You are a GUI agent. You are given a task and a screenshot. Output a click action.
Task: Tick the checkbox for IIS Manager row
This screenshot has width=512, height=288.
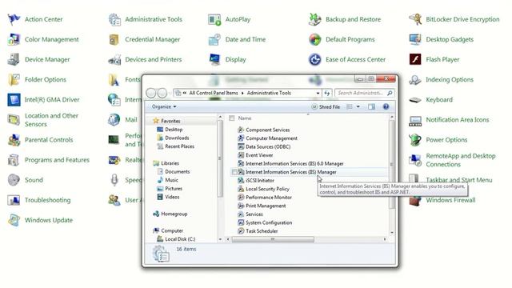click(234, 172)
